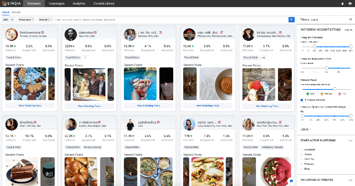
Task: View Matching Posts for i_on_the_vall
Action: (x=148, y=106)
